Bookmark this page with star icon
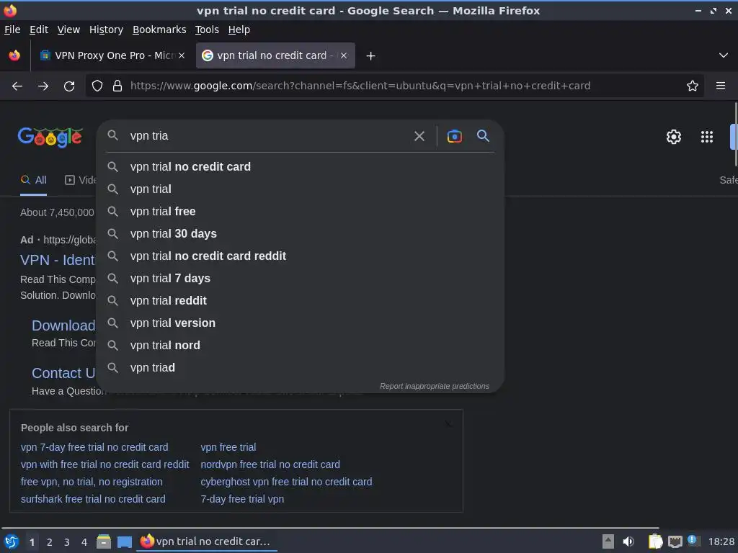The width and height of the screenshot is (738, 553). pyautogui.click(x=693, y=86)
